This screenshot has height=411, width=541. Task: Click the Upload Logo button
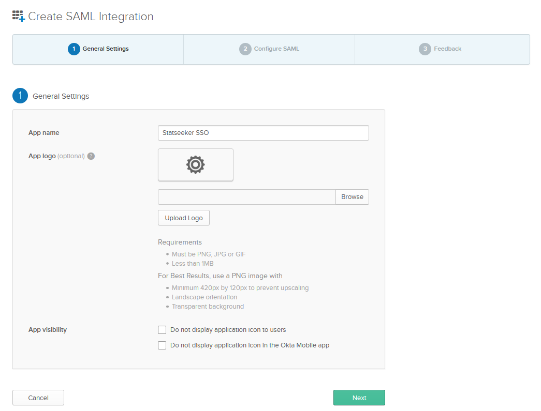tap(184, 218)
